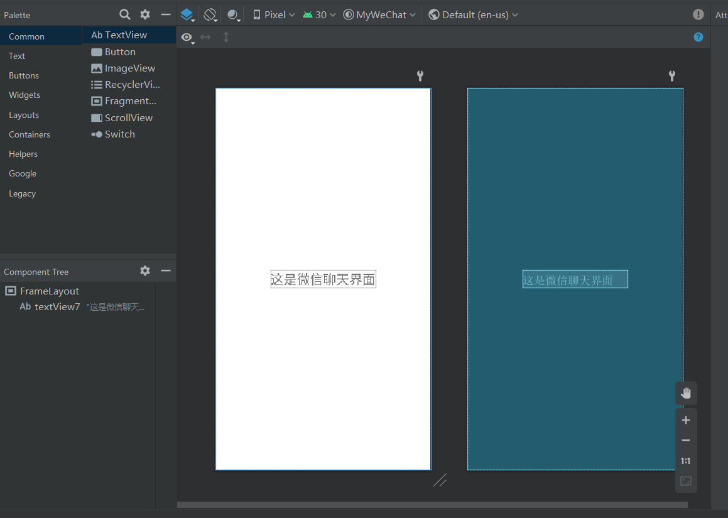Image resolution: width=728 pixels, height=518 pixels.
Task: Open the Pixel device dropdown
Action: (274, 15)
